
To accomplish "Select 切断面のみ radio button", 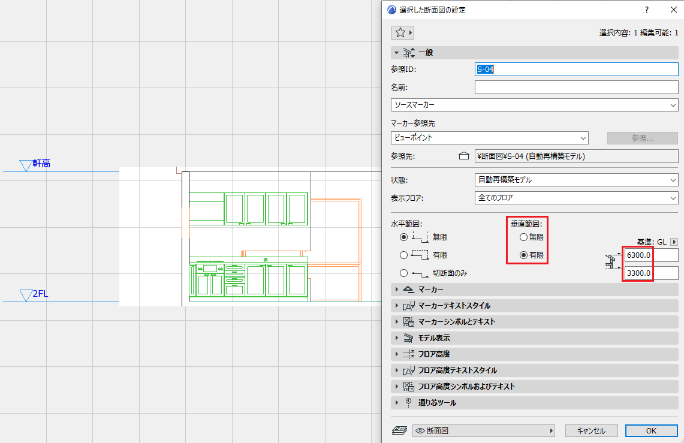I will point(403,273).
